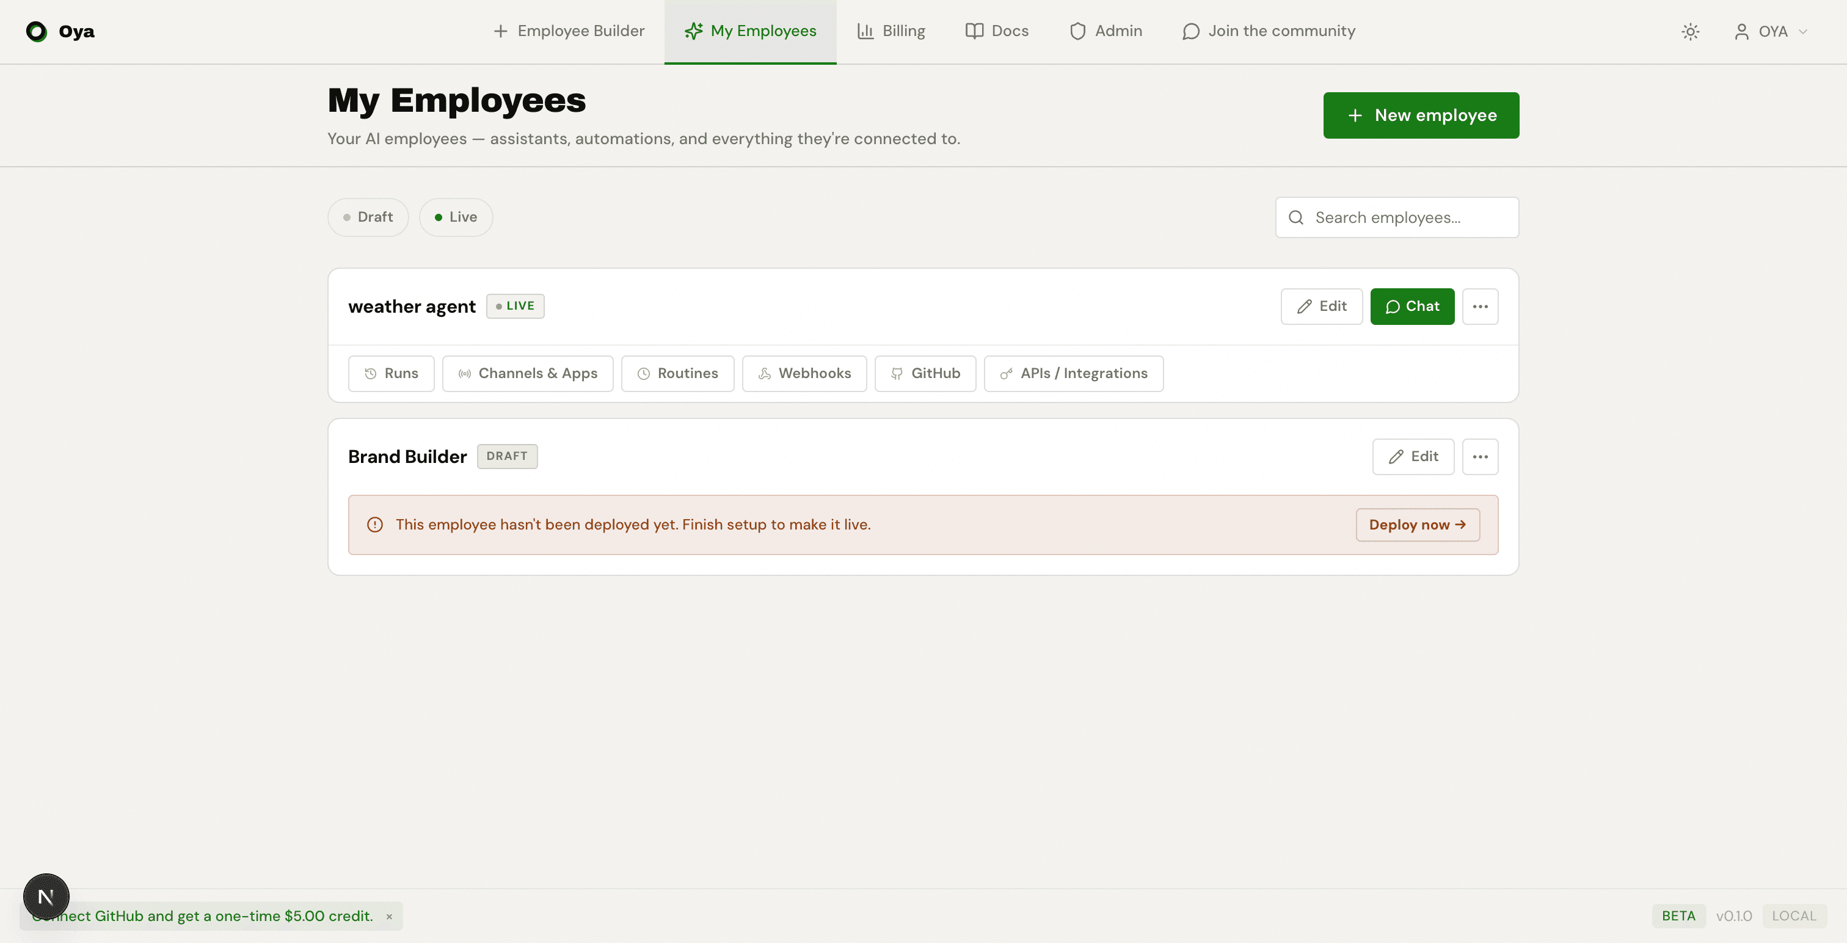Click the Oya logo
The width and height of the screenshot is (1847, 943).
(x=60, y=32)
